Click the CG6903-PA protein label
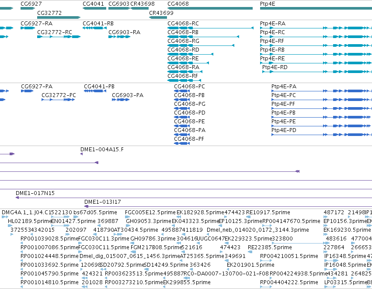This screenshot has height=289, width=372. (128, 95)
